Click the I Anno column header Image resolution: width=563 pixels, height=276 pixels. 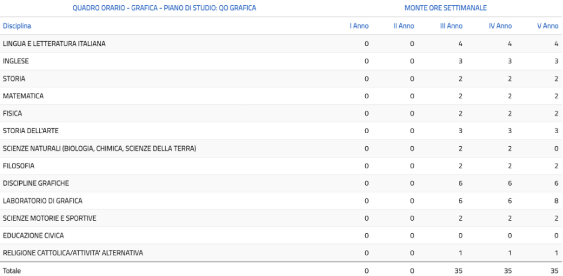[x=359, y=26]
